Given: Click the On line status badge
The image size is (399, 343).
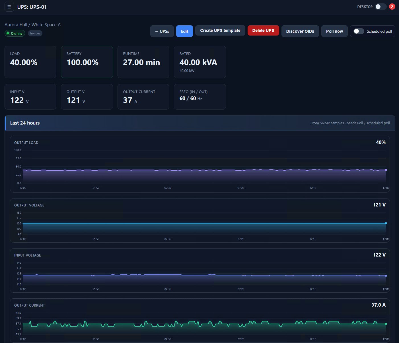Looking at the screenshot, I should click(x=15, y=33).
